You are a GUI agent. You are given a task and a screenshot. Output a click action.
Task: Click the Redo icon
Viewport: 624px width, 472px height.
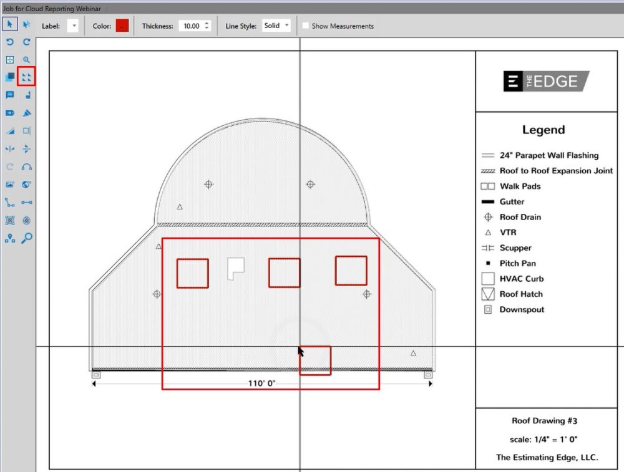click(26, 42)
